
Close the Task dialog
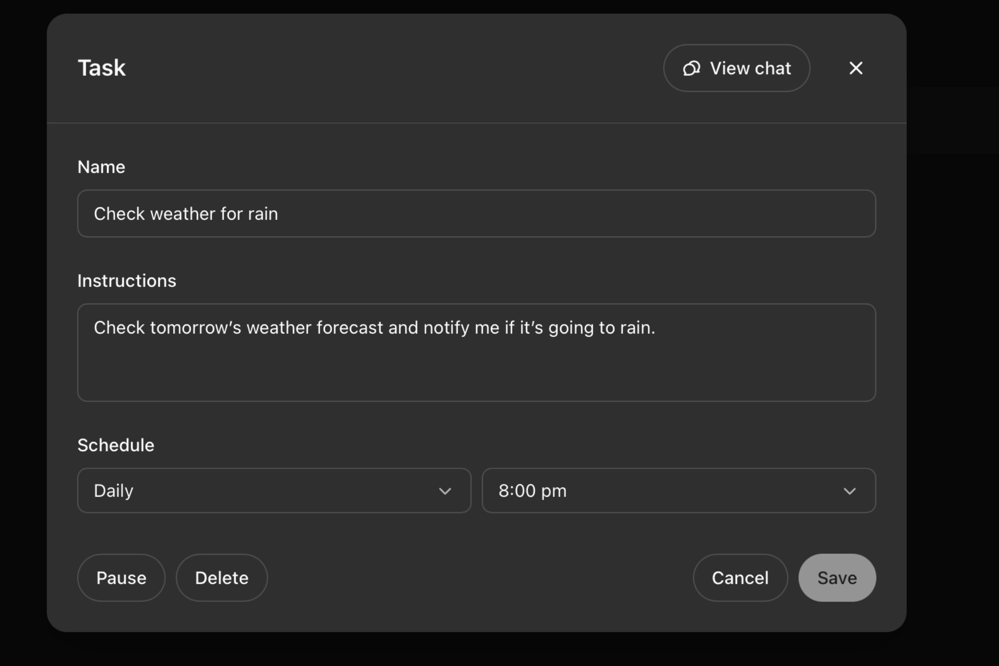[x=857, y=68]
